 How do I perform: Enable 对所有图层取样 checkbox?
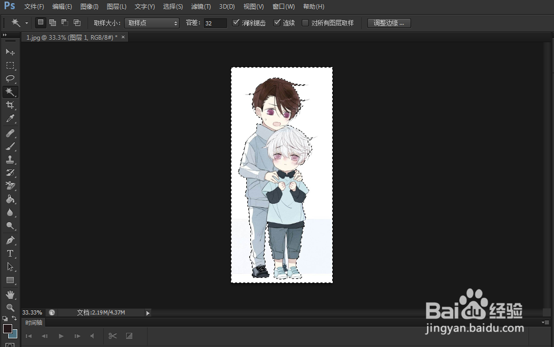click(x=305, y=22)
